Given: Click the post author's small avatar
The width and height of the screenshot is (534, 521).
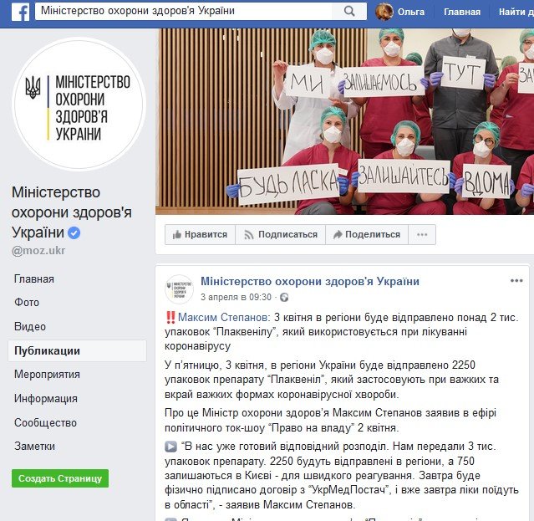Looking at the screenshot, I should point(179,289).
